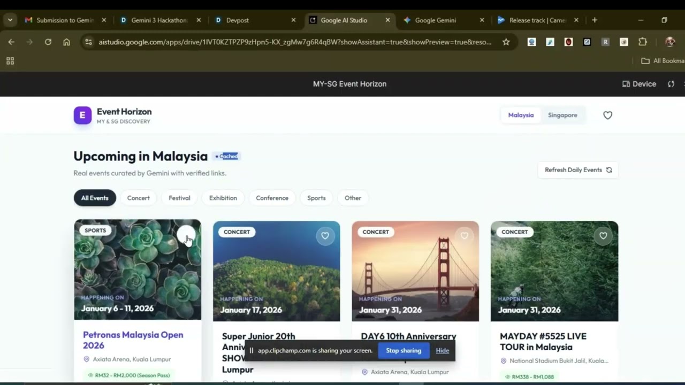Image resolution: width=685 pixels, height=385 pixels.
Task: Bookmark this page with the star
Action: (x=506, y=42)
